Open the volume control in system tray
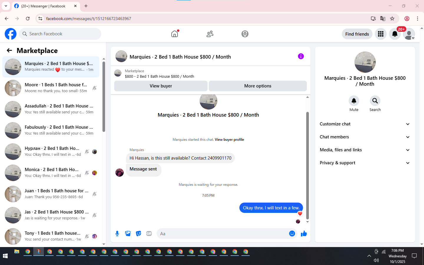Image resolution: width=424 pixels, height=265 pixels. (x=376, y=260)
